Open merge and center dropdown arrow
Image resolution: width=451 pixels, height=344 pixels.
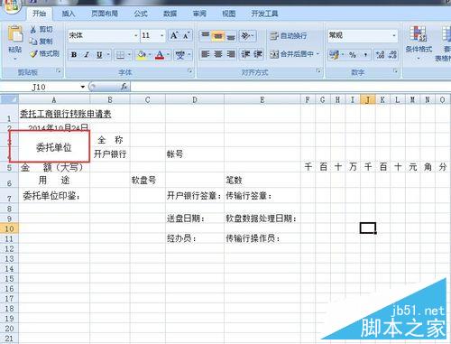(x=318, y=54)
